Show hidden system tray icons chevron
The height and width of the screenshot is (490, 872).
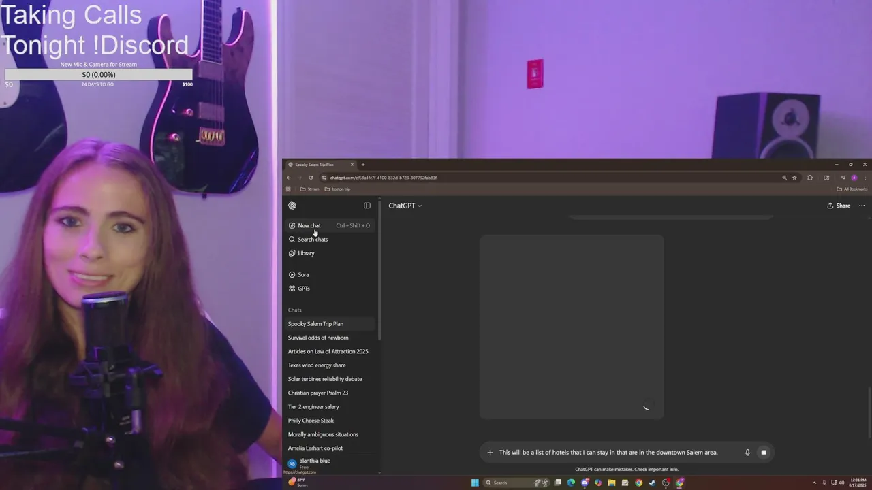[814, 483]
